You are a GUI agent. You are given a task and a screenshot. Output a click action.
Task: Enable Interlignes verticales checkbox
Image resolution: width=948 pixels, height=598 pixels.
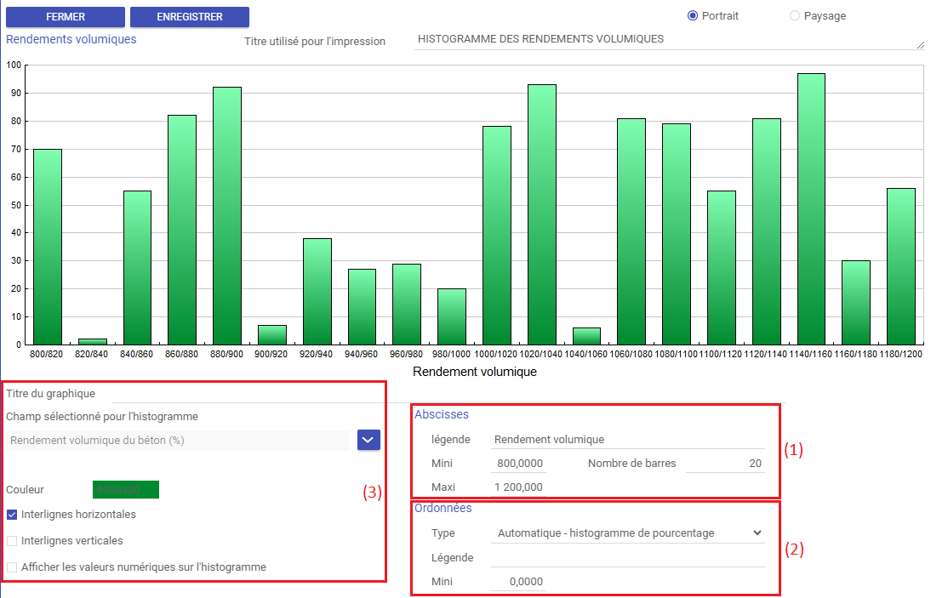[x=12, y=541]
